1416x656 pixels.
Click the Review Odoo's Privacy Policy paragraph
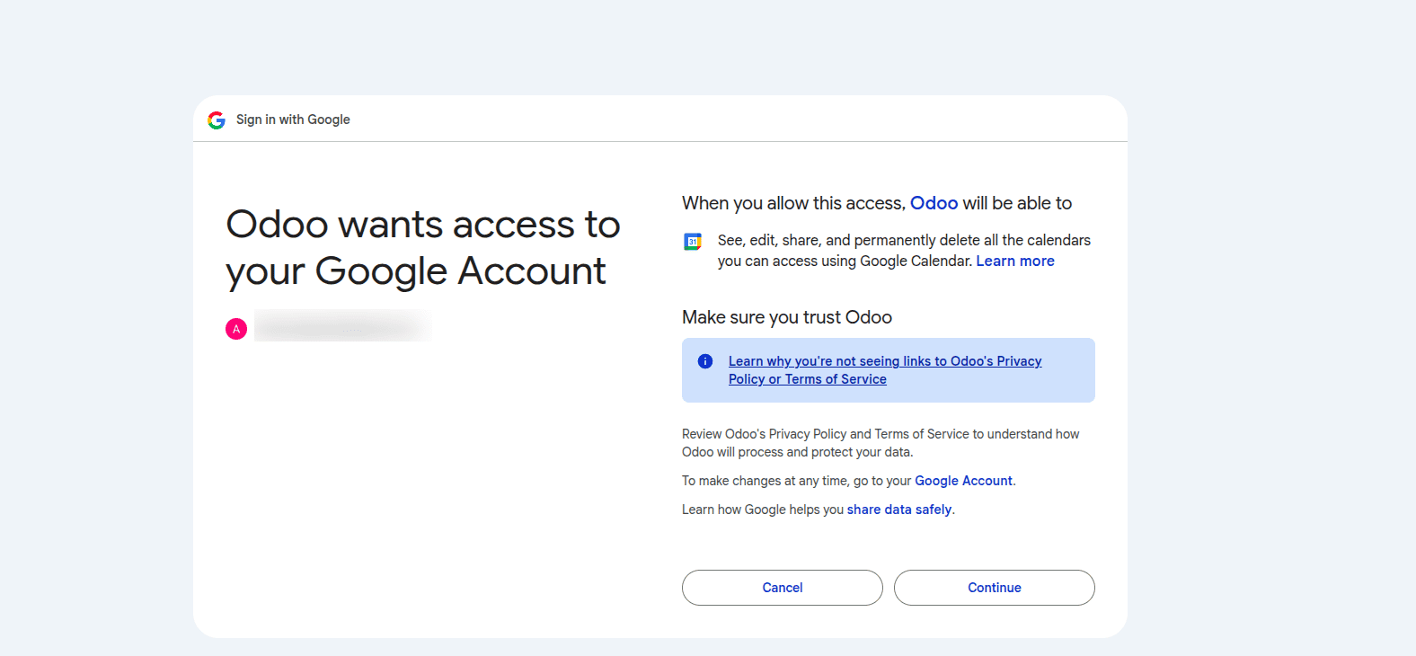[x=881, y=443]
